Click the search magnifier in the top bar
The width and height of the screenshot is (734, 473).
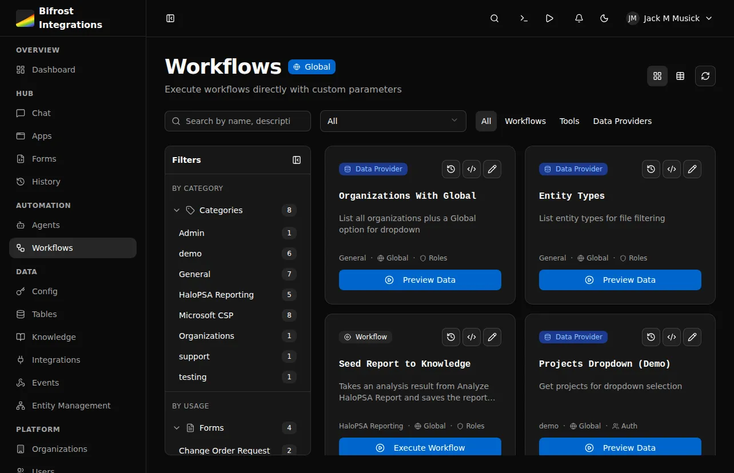click(x=494, y=18)
